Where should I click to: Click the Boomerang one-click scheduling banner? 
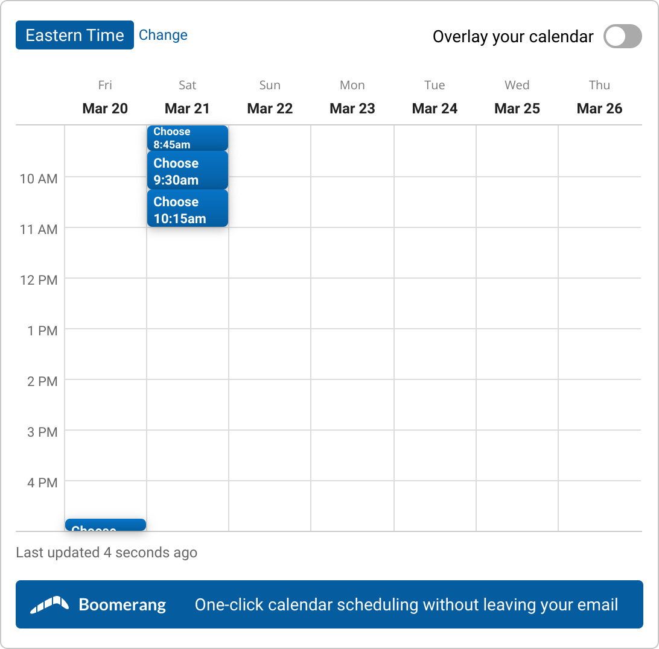coord(406,604)
